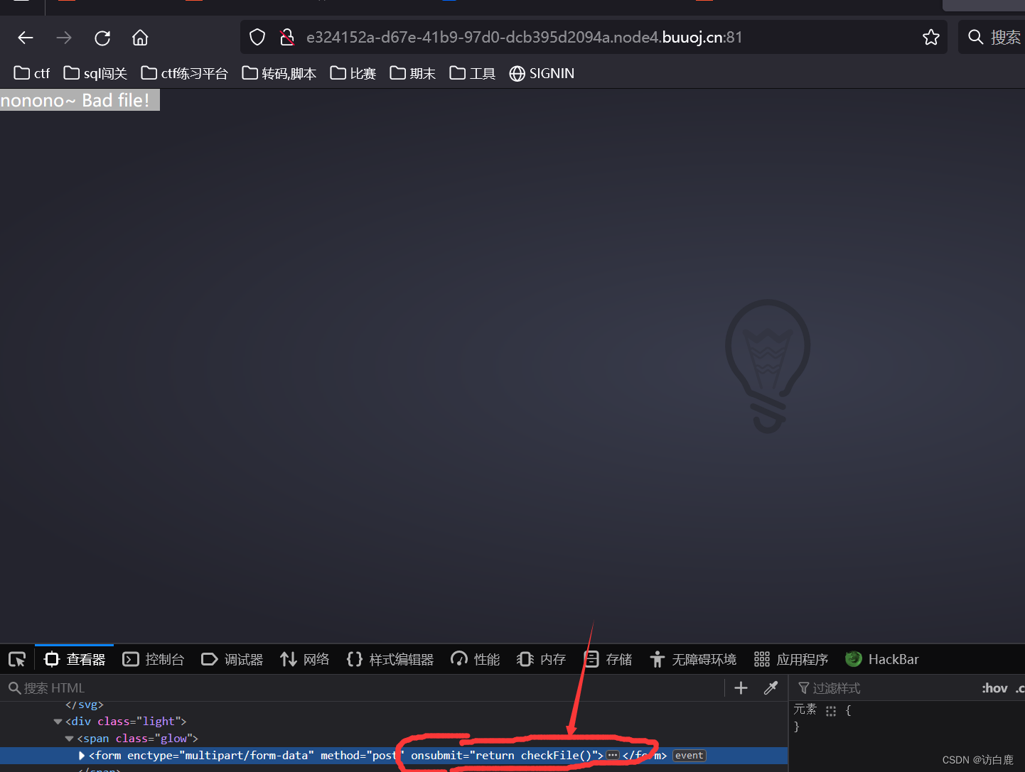Pick a page color with the eyedropper
This screenshot has height=772, width=1025.
(x=771, y=688)
